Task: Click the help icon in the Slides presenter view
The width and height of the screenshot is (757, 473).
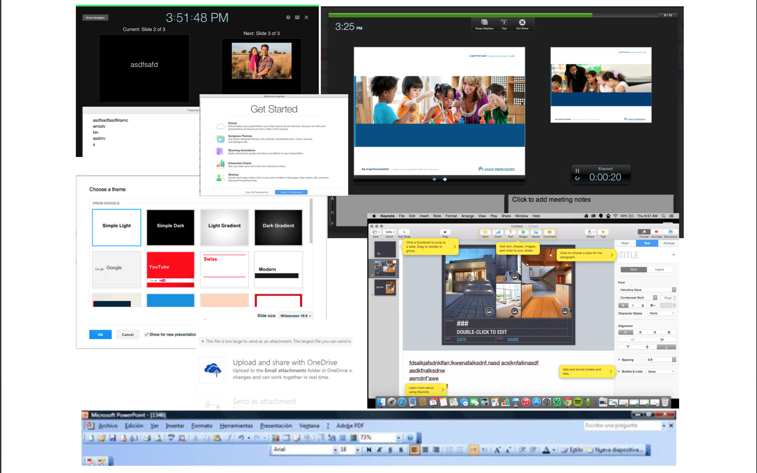Action: pyautogui.click(x=288, y=17)
